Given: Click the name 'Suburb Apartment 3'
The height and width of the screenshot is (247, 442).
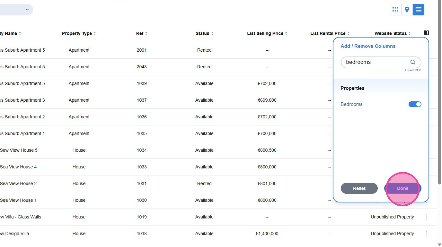Looking at the screenshot, I should [25, 100].
